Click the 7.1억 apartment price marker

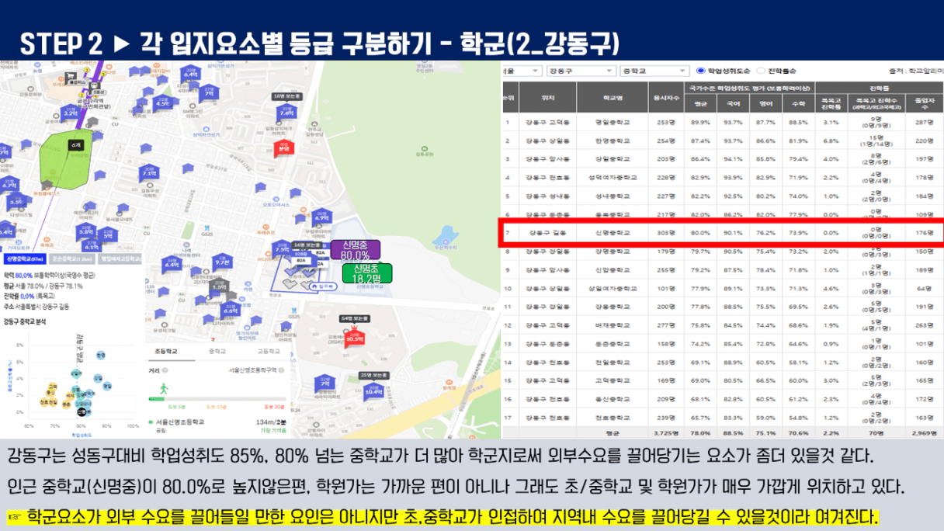pos(150,171)
